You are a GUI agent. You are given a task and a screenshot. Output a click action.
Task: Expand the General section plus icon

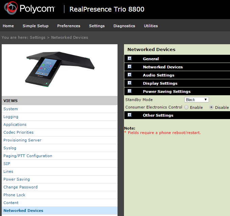click(129, 59)
